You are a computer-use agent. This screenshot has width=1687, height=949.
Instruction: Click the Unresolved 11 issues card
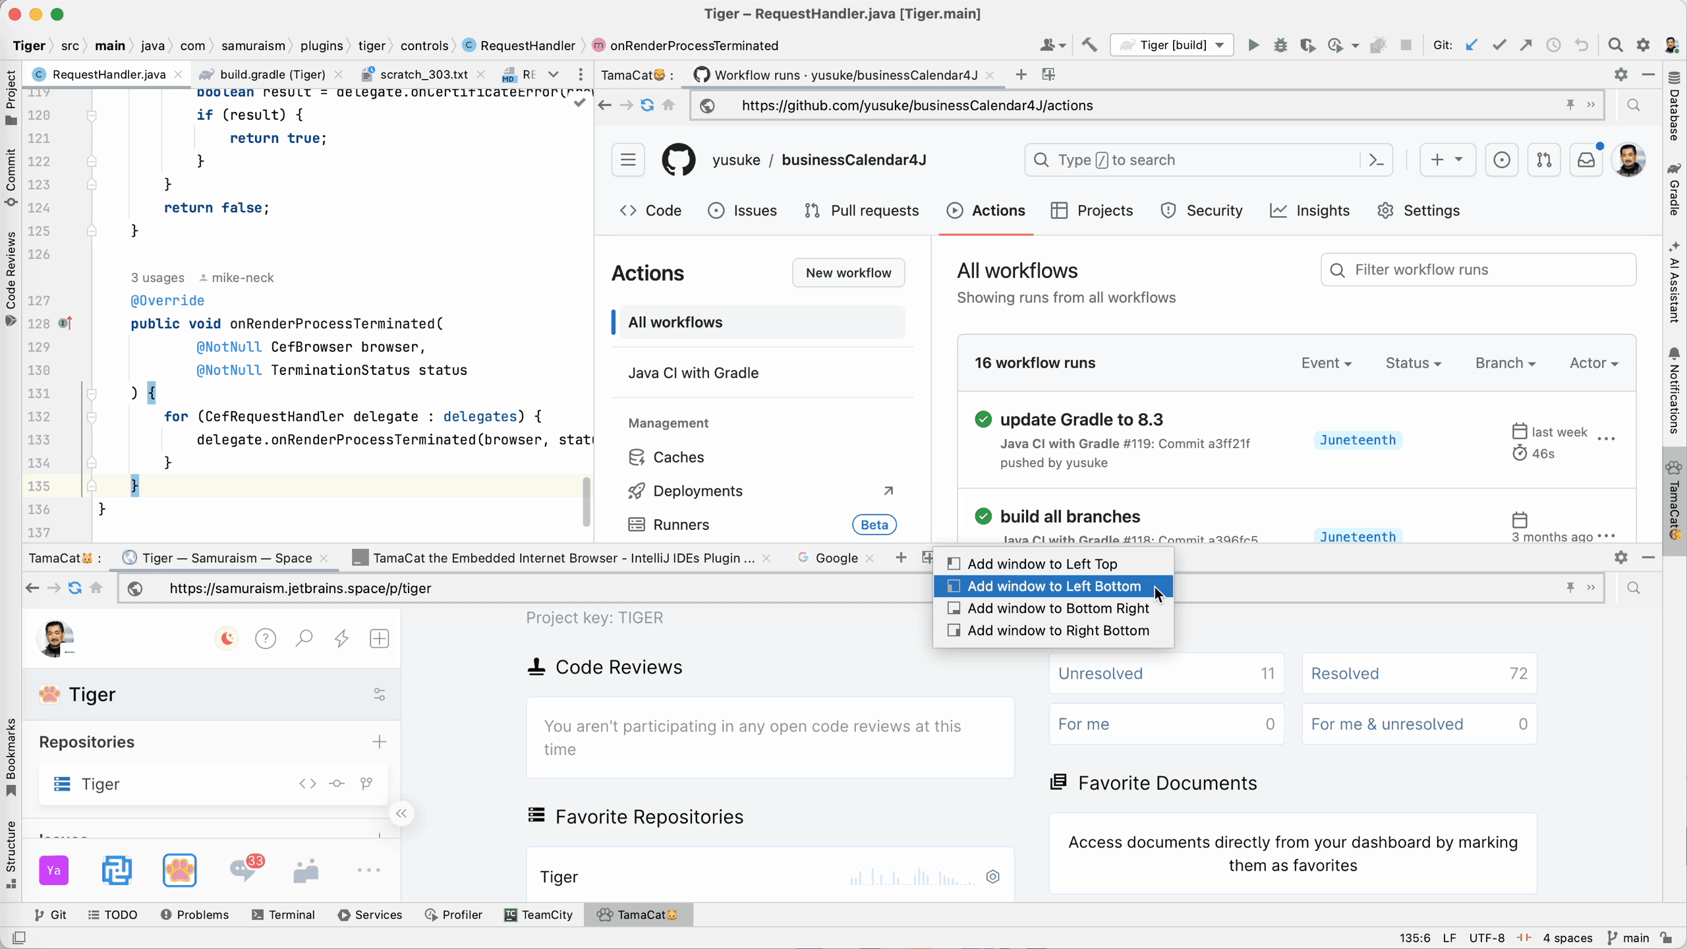[x=1166, y=674]
